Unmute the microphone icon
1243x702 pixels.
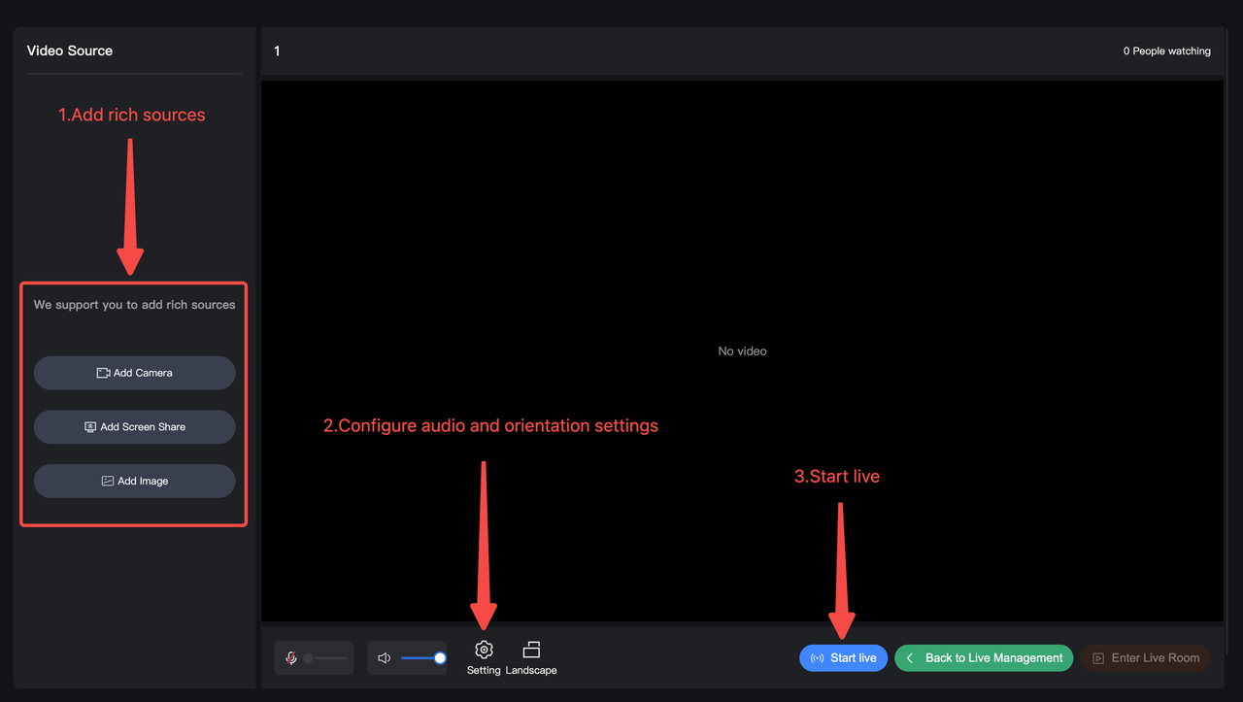click(x=290, y=658)
